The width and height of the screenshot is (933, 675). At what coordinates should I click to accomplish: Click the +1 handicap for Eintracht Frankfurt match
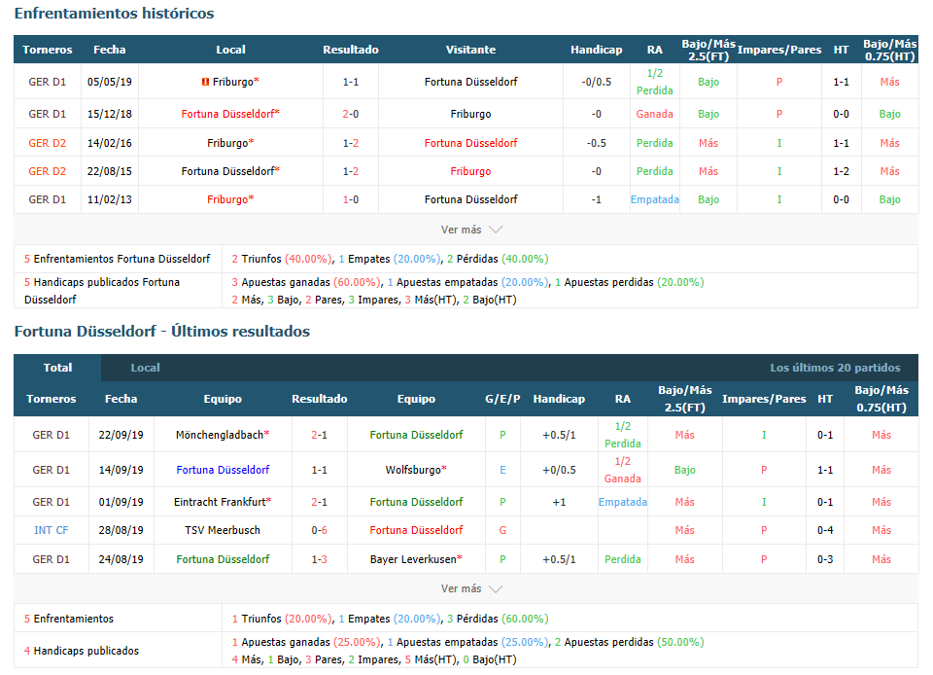coord(559,502)
